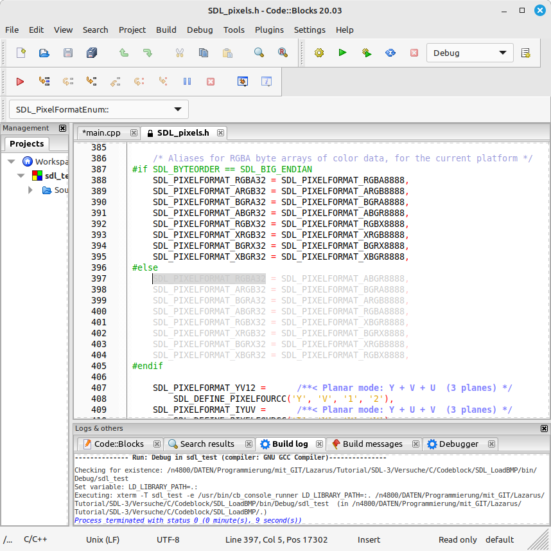
Task: Open the Debug build target dropdown
Action: 470,53
